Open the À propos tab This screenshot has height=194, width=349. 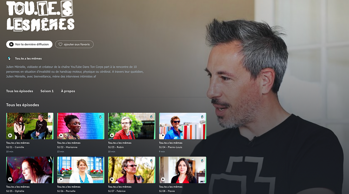(68, 91)
